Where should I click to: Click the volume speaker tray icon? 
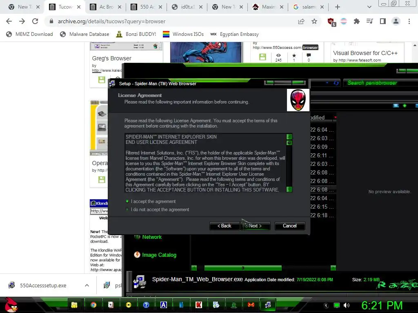346,305
